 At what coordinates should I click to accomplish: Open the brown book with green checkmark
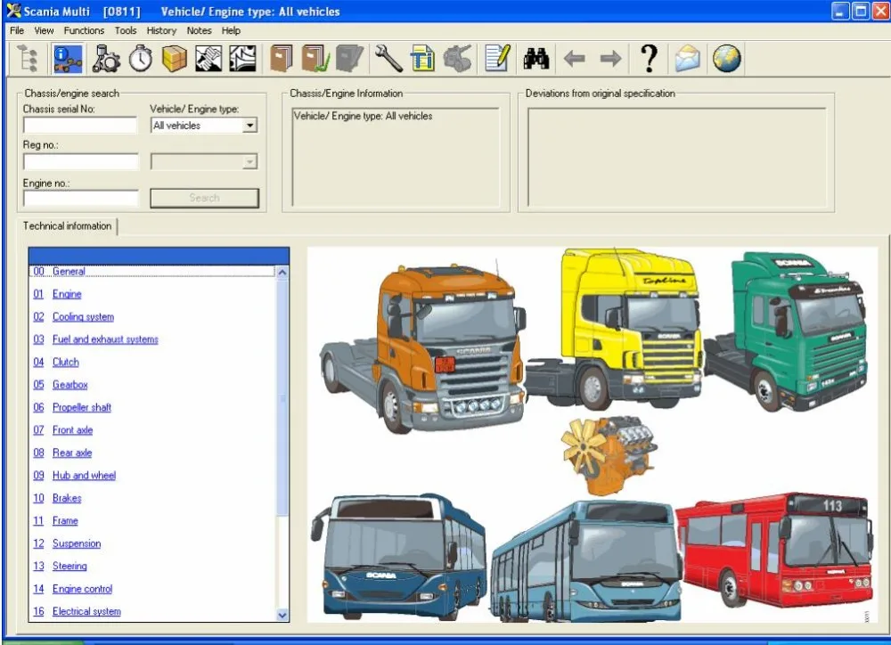tap(315, 59)
